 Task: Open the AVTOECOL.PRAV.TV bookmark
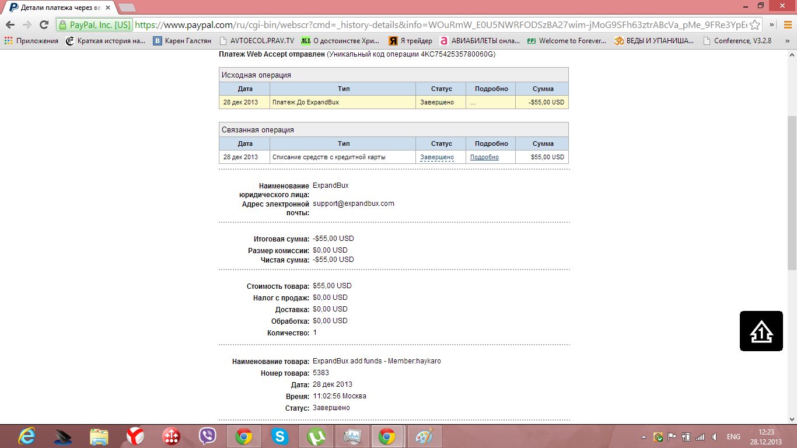257,41
